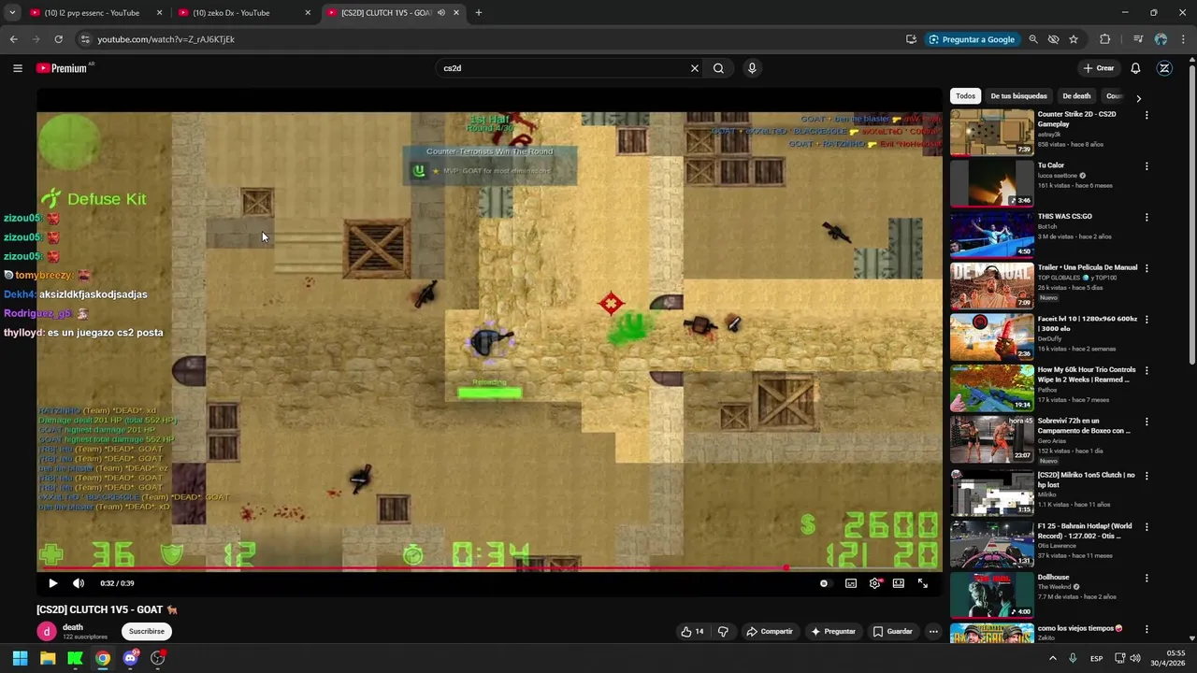This screenshot has width=1197, height=673.
Task: Open THIS WAS CS:GO thumbnail
Action: (992, 234)
